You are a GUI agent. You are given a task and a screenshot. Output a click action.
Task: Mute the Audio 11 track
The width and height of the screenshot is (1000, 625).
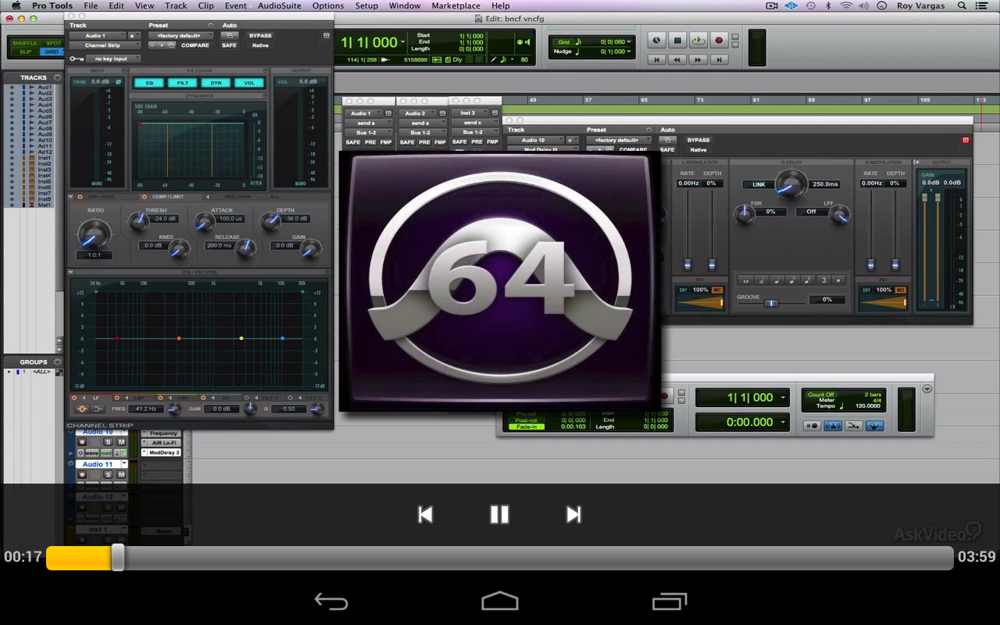pyautogui.click(x=121, y=475)
